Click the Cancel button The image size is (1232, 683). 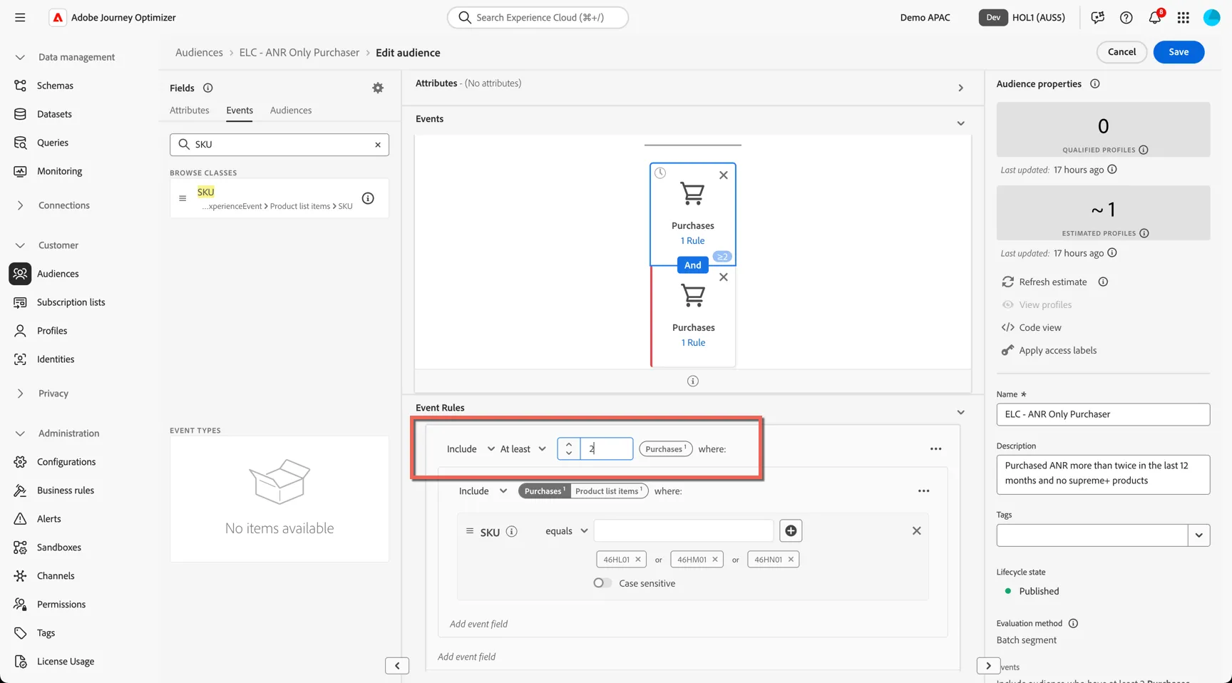tap(1121, 52)
